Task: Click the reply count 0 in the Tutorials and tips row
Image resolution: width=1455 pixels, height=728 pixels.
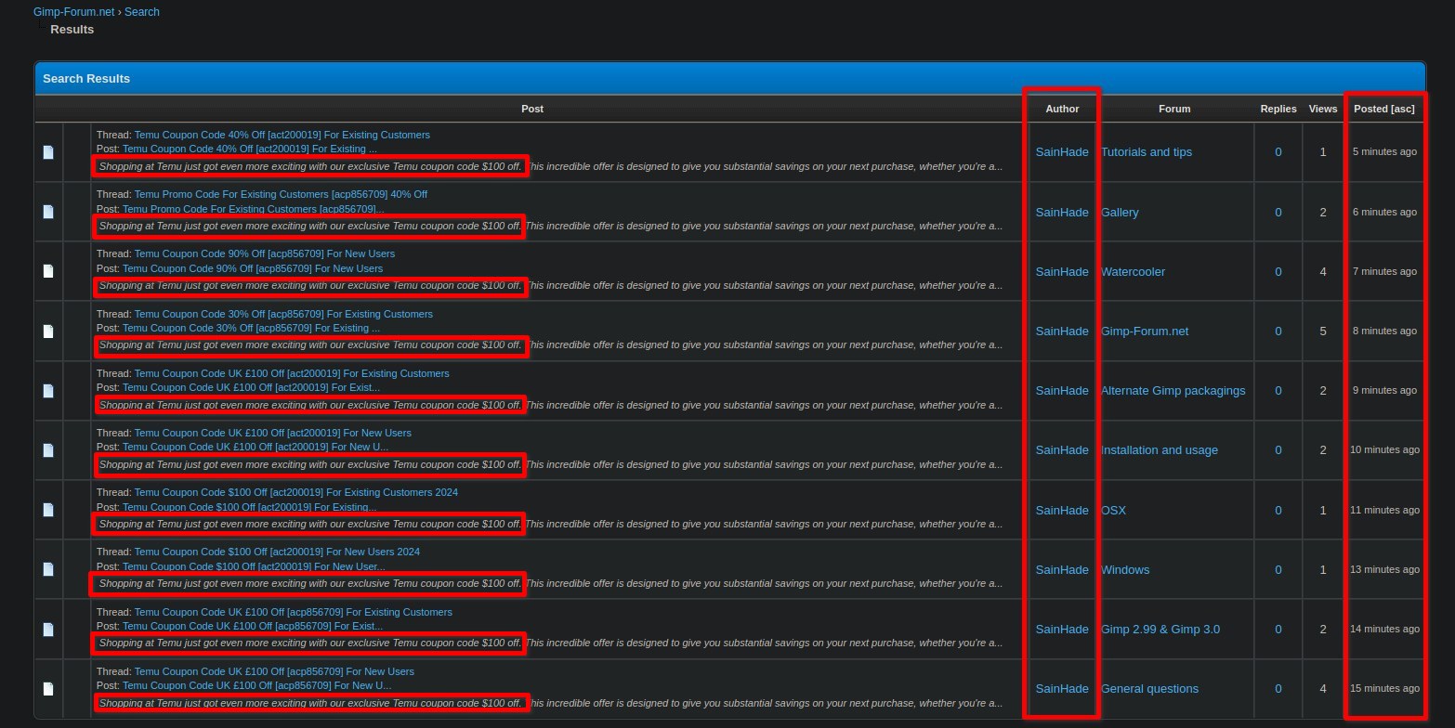Action: 1278,152
